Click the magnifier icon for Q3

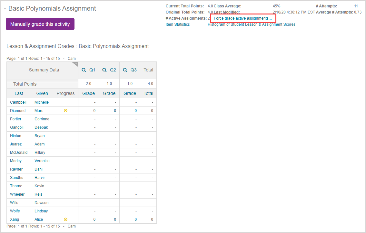pyautogui.click(x=125, y=70)
